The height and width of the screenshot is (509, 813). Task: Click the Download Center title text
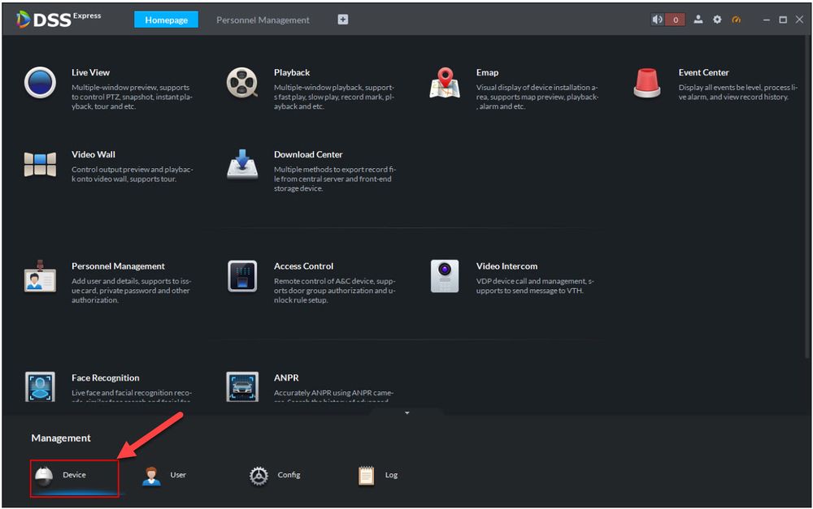click(x=308, y=154)
